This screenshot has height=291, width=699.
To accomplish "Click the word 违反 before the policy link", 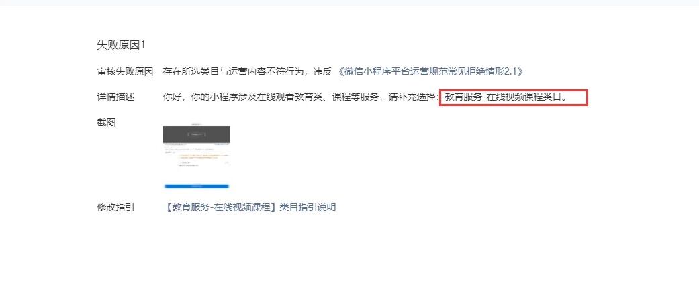I will click(x=322, y=71).
